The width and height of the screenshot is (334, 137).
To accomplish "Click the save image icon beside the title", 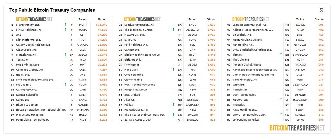I will pos(321,10).
